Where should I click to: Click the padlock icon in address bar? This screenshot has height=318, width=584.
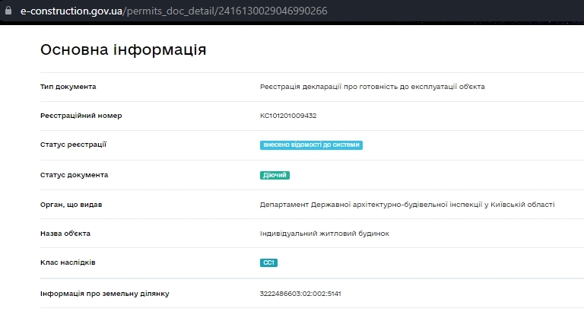8,11
